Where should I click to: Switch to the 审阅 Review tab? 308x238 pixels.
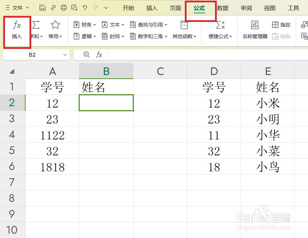pos(246,8)
